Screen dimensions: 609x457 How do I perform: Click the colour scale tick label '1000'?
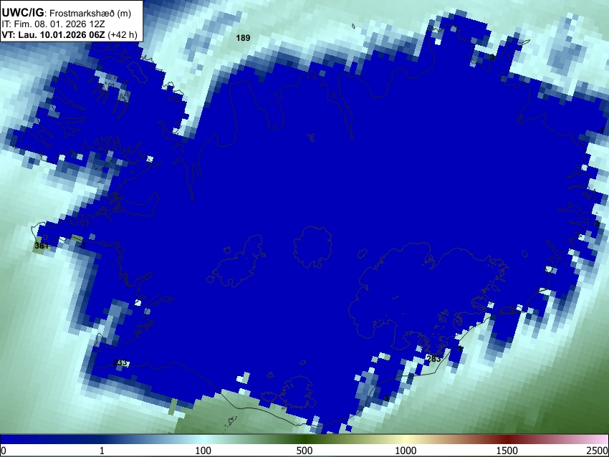(406, 451)
